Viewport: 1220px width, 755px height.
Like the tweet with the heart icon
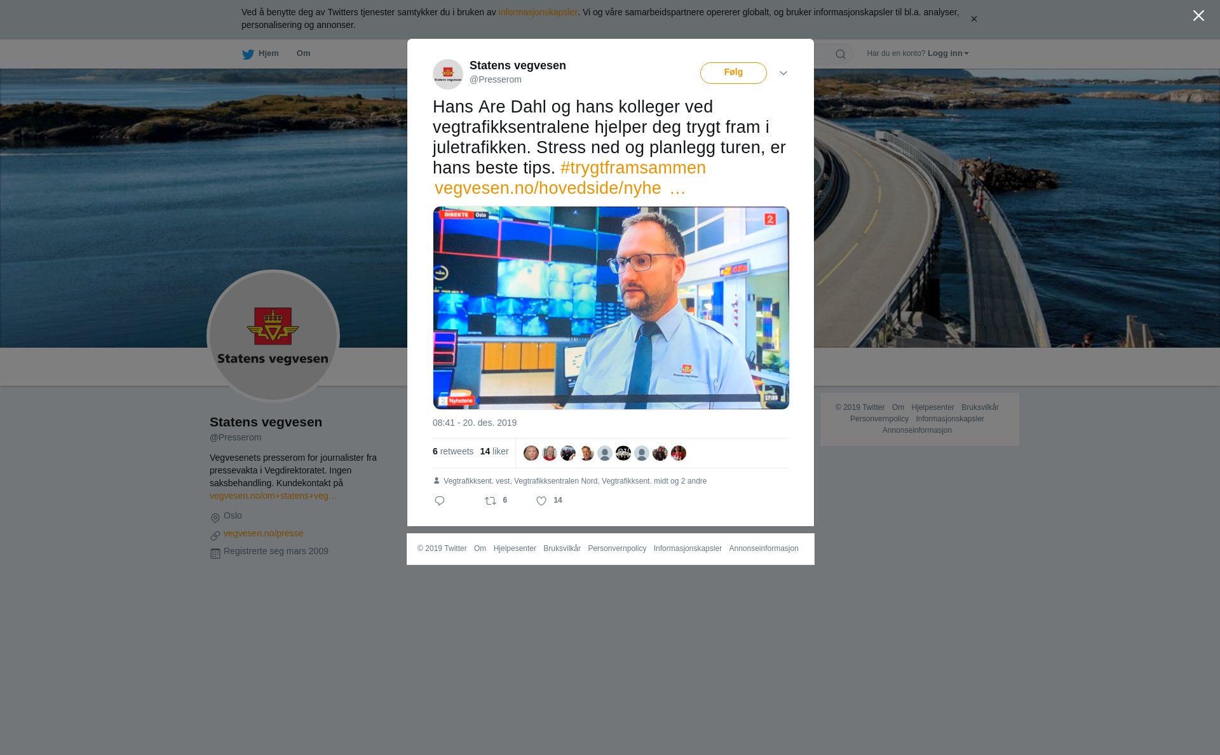click(541, 501)
